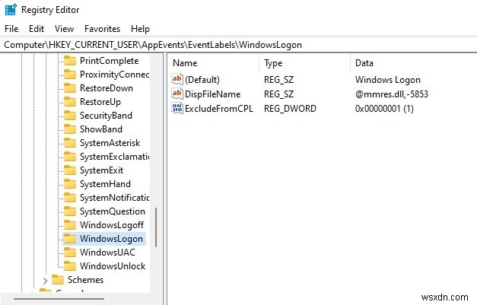Image resolution: width=477 pixels, height=305 pixels.
Task: Select the ShowBand folder icon
Action: [70, 129]
